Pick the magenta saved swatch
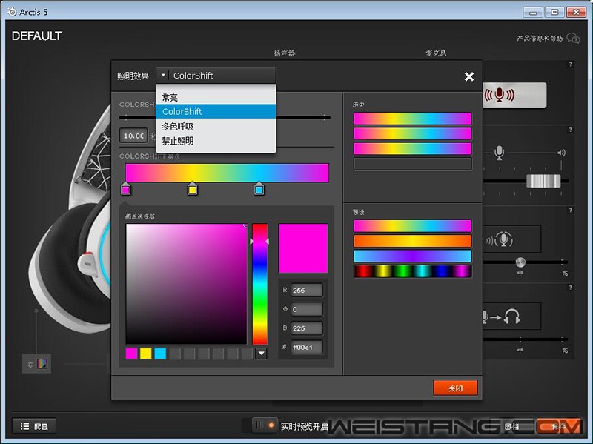The height and width of the screenshot is (444, 593). (131, 354)
